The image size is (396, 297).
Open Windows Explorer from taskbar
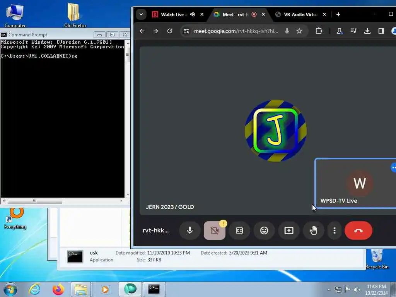coord(80,289)
